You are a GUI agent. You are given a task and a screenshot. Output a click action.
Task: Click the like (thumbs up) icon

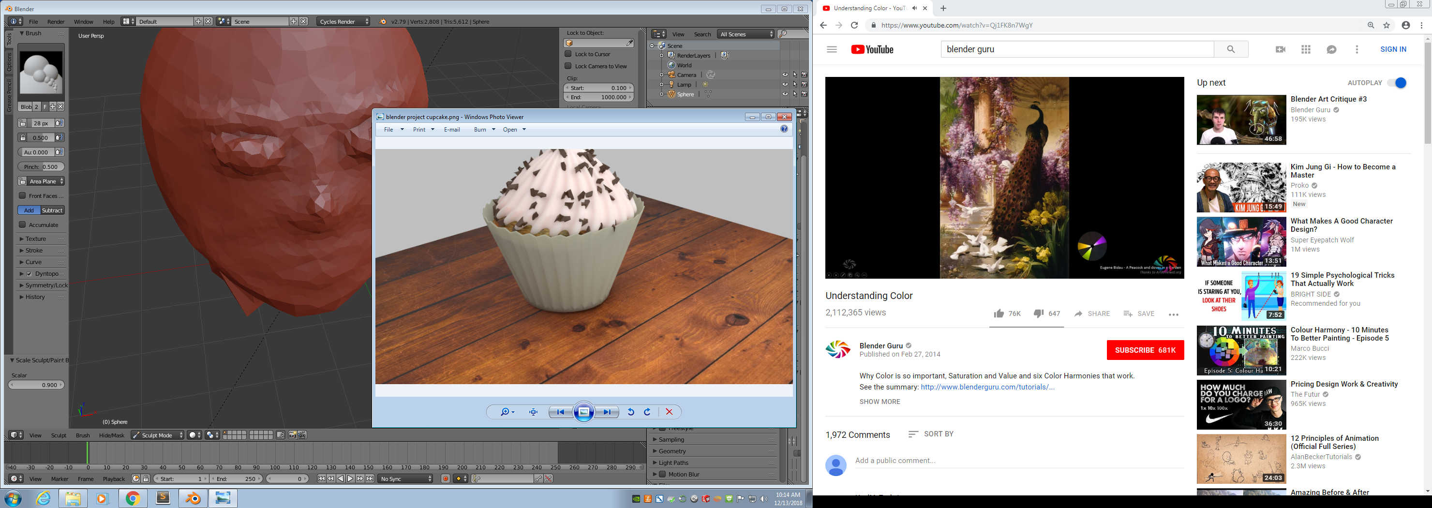(x=999, y=314)
